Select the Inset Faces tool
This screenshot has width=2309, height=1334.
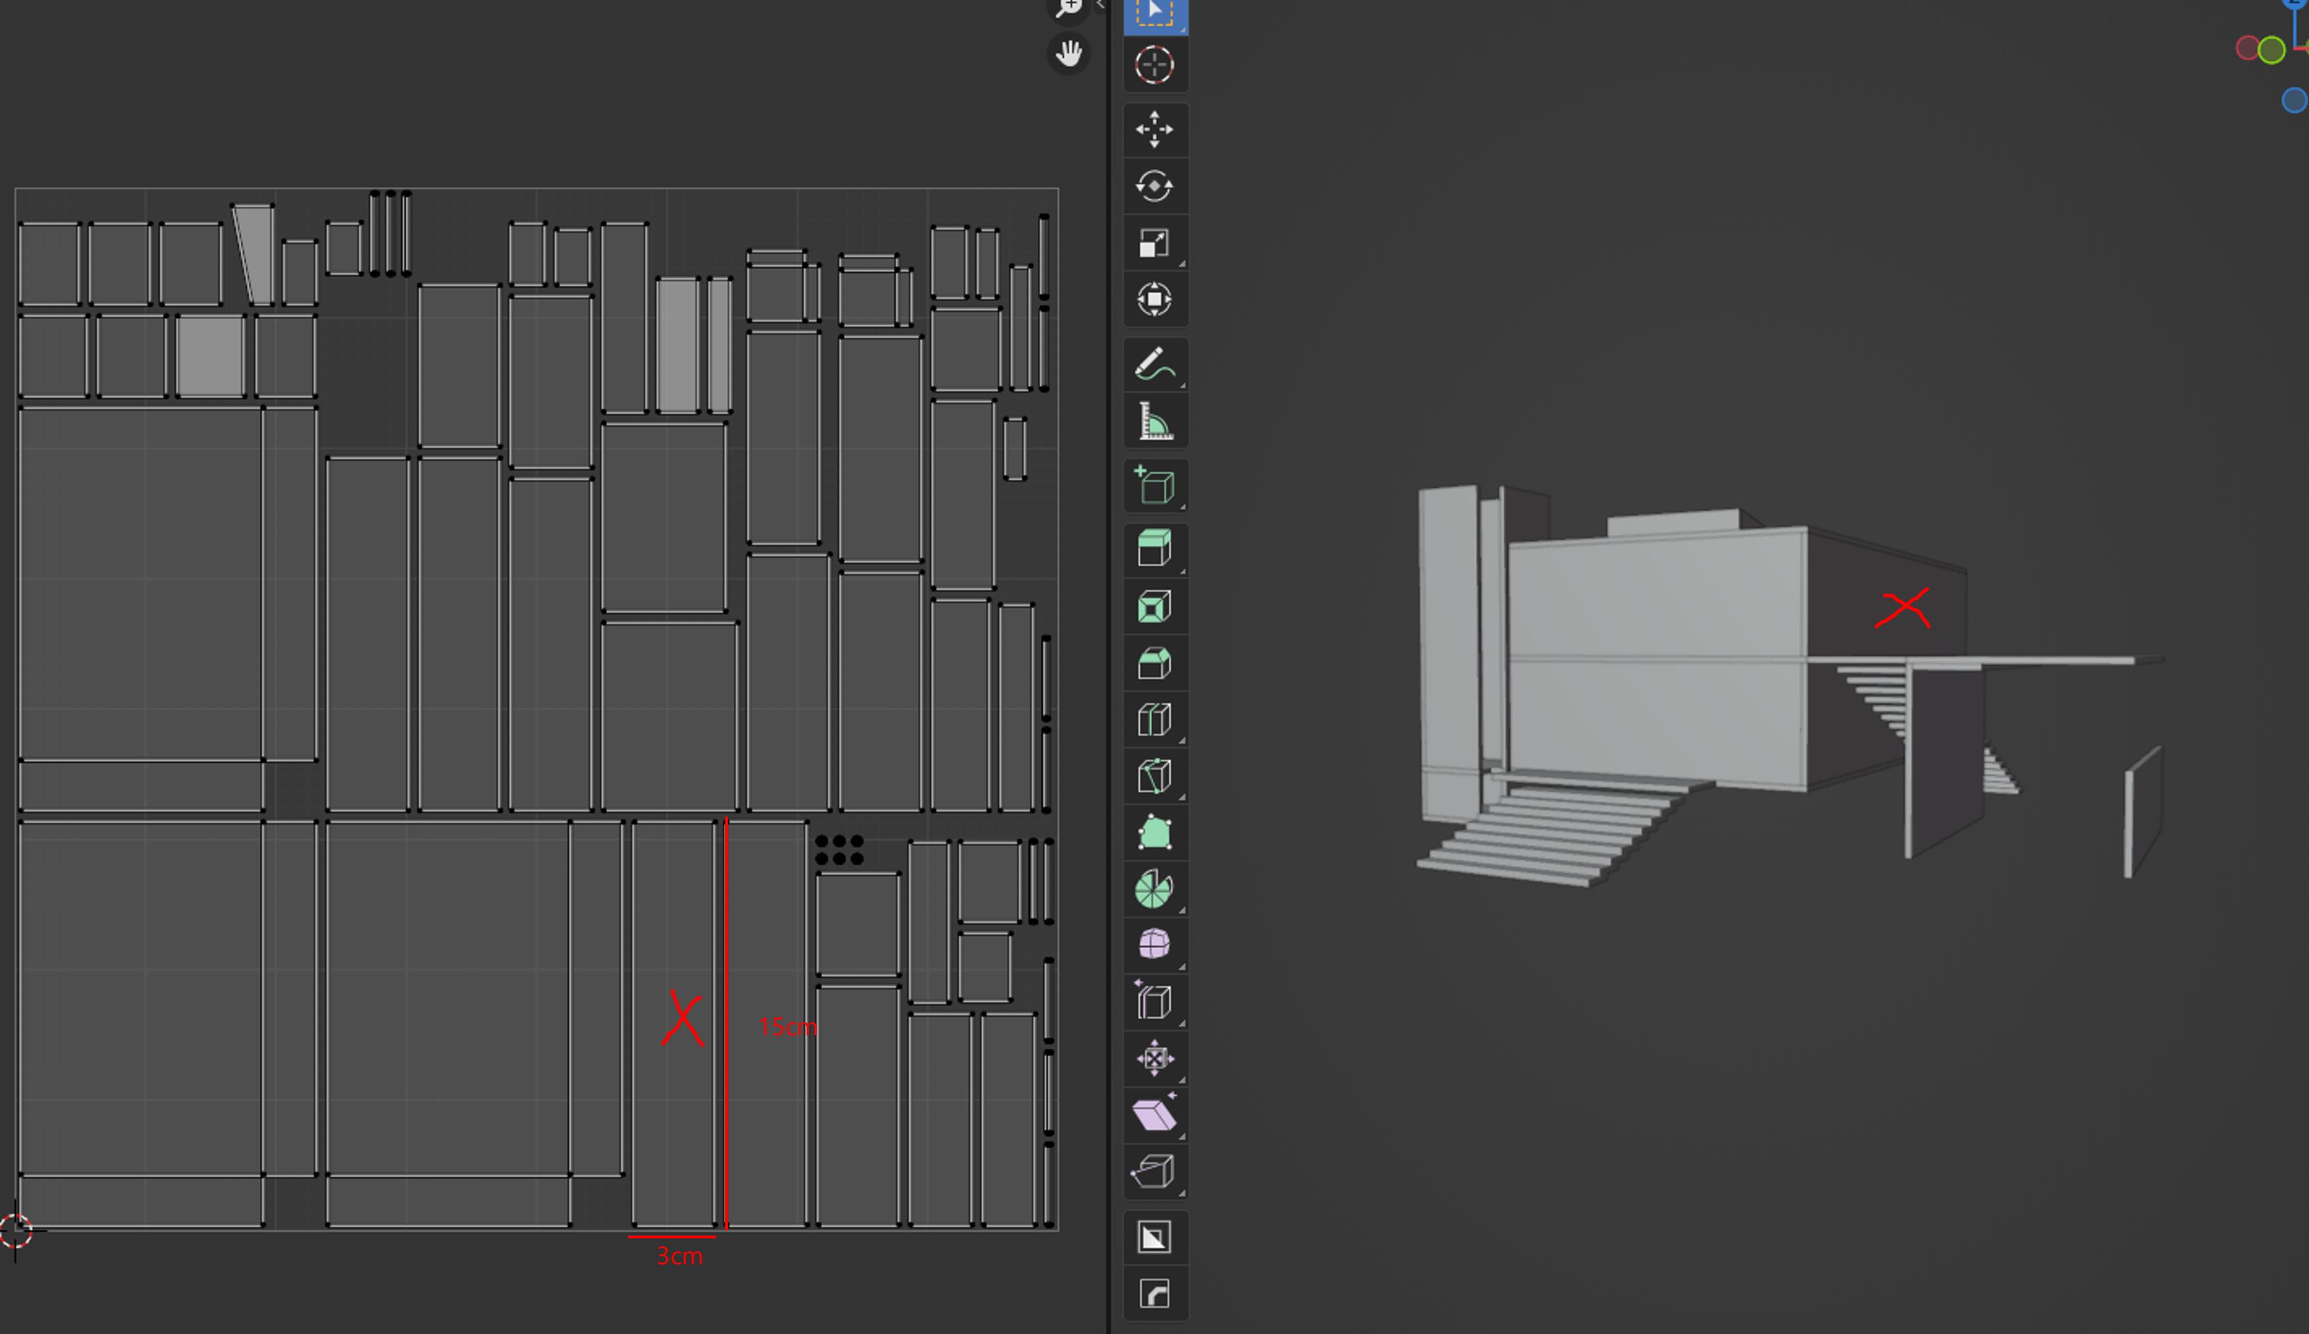coord(1155,606)
